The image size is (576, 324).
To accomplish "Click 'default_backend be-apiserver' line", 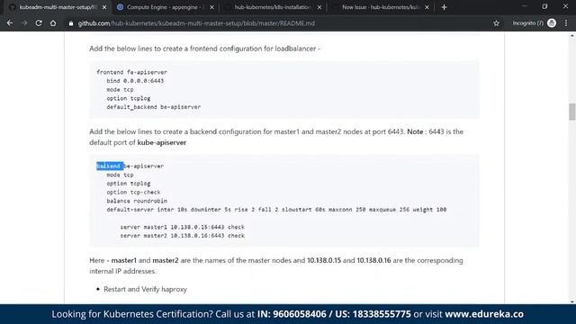I will pos(154,107).
